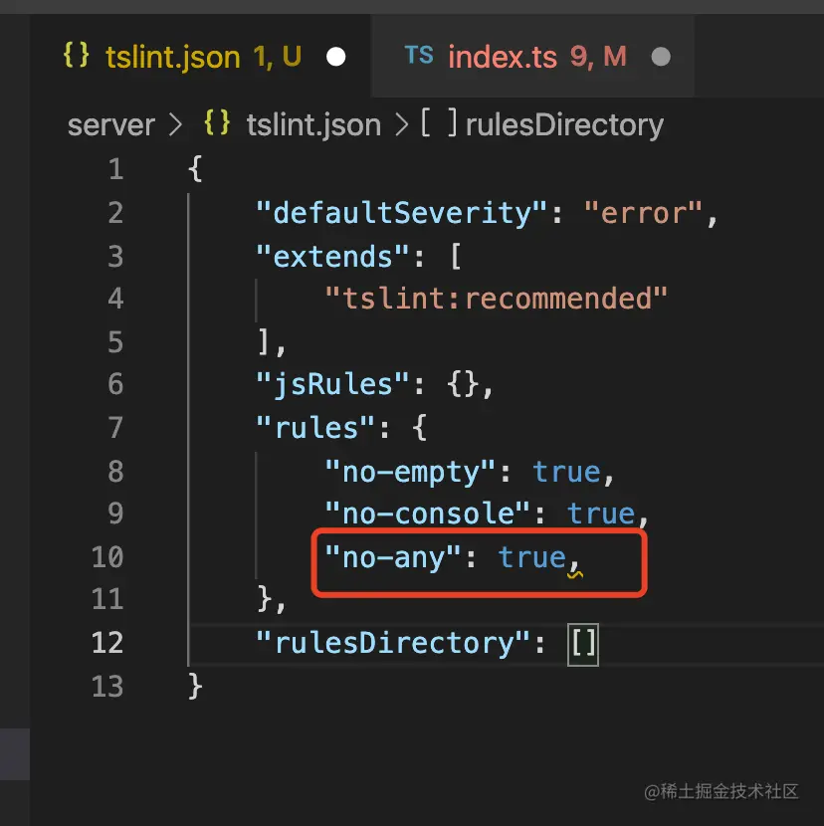Click line number 12 in the gutter
This screenshot has height=826, width=824.
(x=107, y=643)
